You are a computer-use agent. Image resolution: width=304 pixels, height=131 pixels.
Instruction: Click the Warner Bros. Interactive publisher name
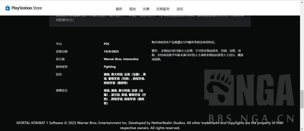pyautogui.click(x=121, y=59)
